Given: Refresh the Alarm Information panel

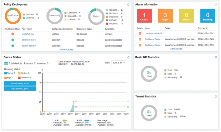Looking at the screenshot, I should pyautogui.click(x=216, y=4).
